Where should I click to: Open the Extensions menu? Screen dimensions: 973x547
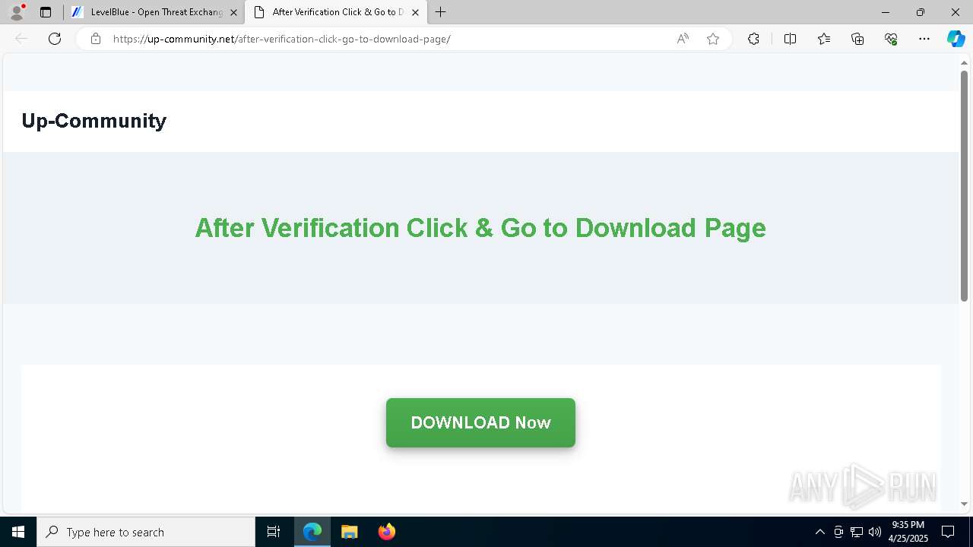753,39
